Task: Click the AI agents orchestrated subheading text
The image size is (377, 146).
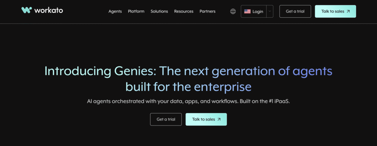Action: click(188, 101)
